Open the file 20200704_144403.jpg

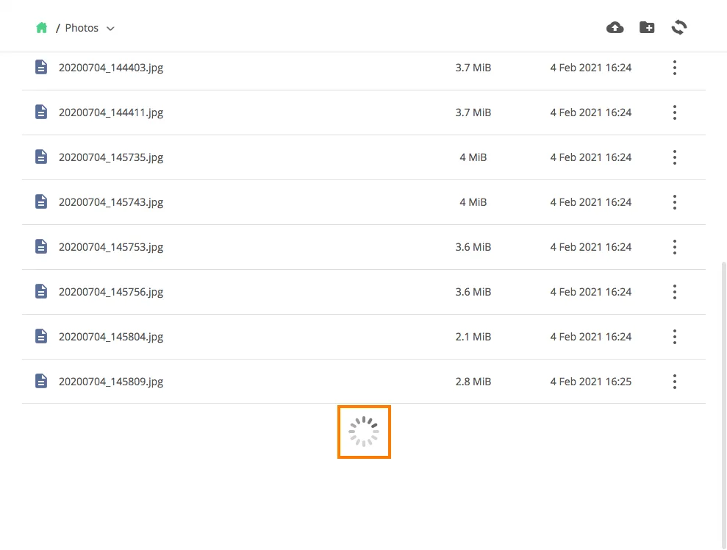pyautogui.click(x=111, y=68)
